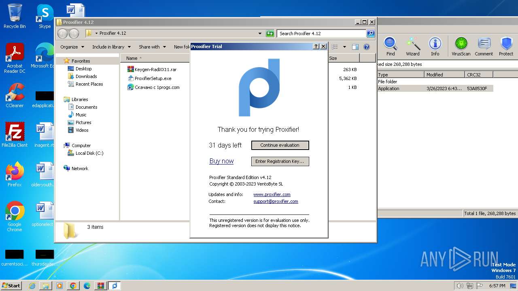This screenshot has height=291, width=518.
Task: Select Recent Places in navigation pane
Action: [89, 84]
